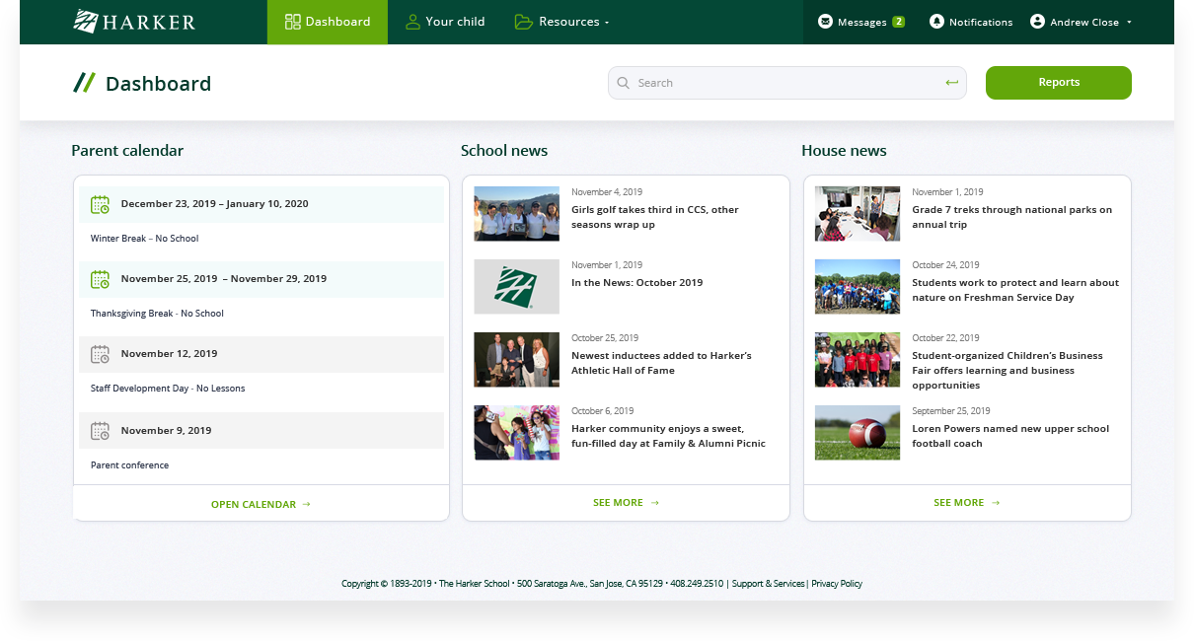
Task: Open Grade 7 treks through national parks article
Action: [1011, 217]
